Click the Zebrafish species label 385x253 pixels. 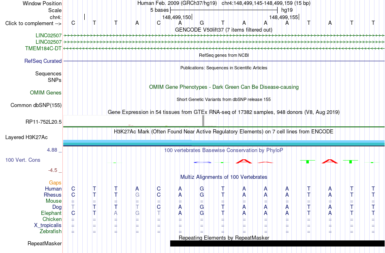click(51, 232)
